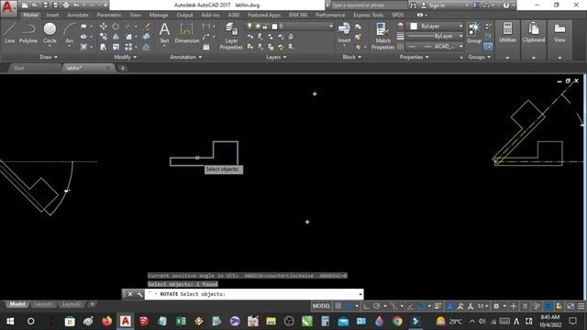Click the Group icon
Screen dimensions: 587x330
[x=474, y=33]
